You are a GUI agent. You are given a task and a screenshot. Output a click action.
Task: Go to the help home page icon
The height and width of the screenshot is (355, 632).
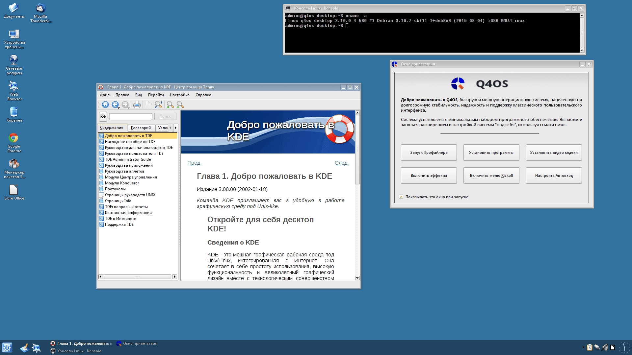(105, 105)
